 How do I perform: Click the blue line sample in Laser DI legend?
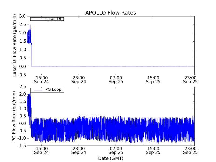click(x=37, y=19)
